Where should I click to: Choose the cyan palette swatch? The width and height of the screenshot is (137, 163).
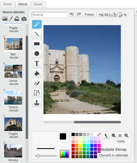(88, 146)
